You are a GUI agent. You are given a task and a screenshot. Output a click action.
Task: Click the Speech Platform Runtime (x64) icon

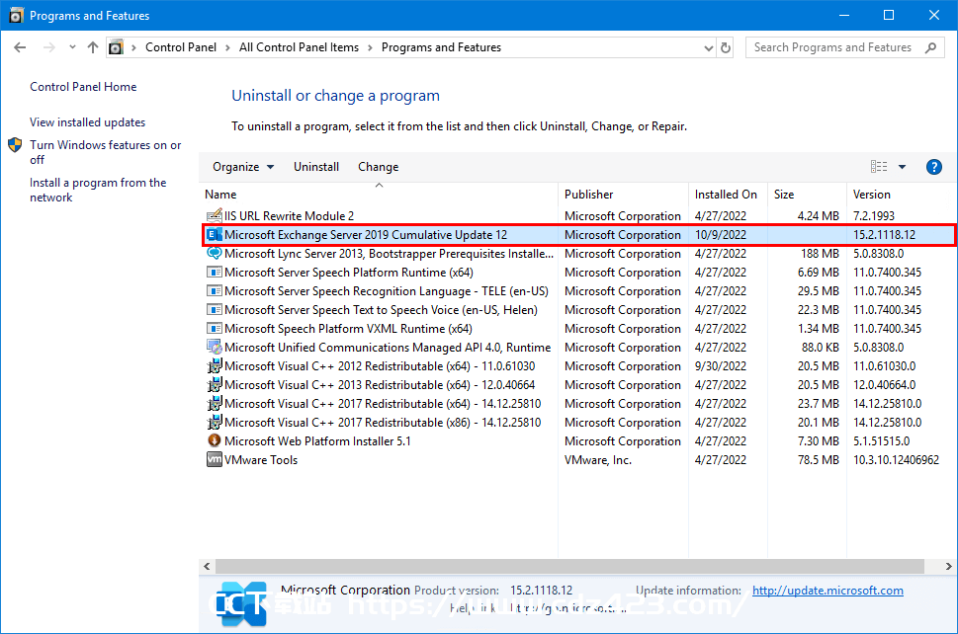coord(214,273)
